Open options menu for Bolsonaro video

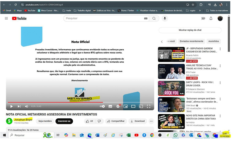(220, 99)
